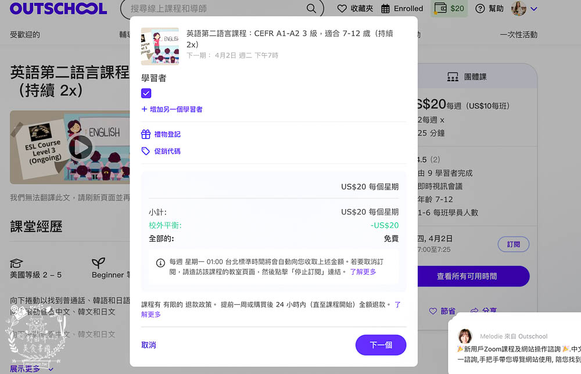Click the promo code tag icon
This screenshot has width=581, height=374.
click(x=146, y=151)
